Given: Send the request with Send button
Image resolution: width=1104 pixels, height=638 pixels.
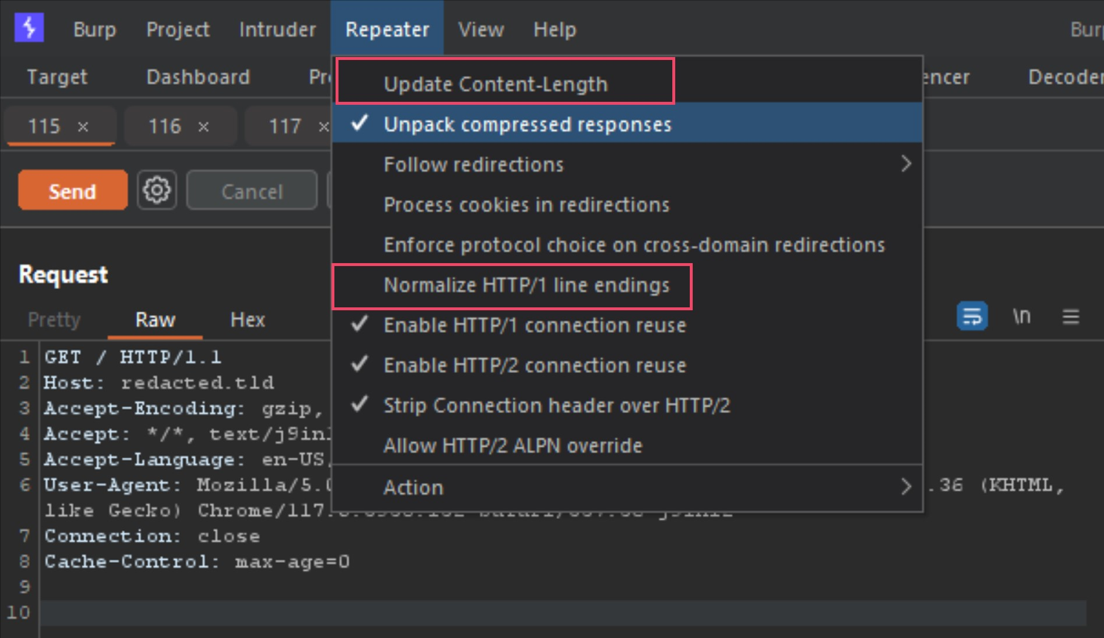Looking at the screenshot, I should click(72, 190).
